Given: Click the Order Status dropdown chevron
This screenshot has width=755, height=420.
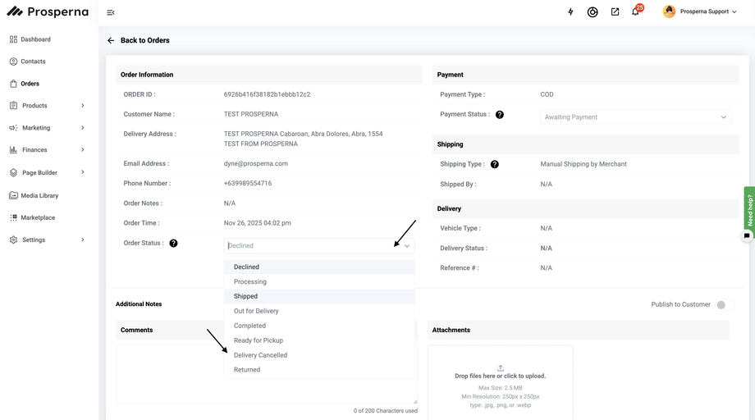Looking at the screenshot, I should tap(406, 246).
